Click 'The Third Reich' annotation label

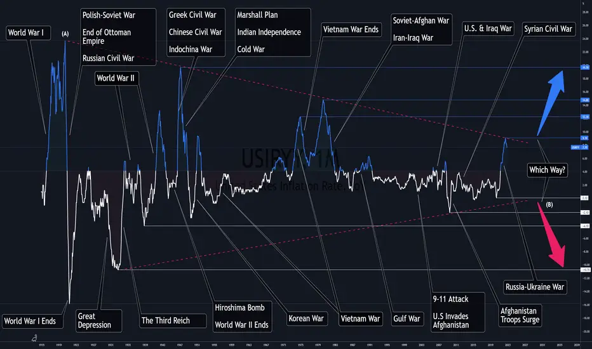[x=173, y=320]
